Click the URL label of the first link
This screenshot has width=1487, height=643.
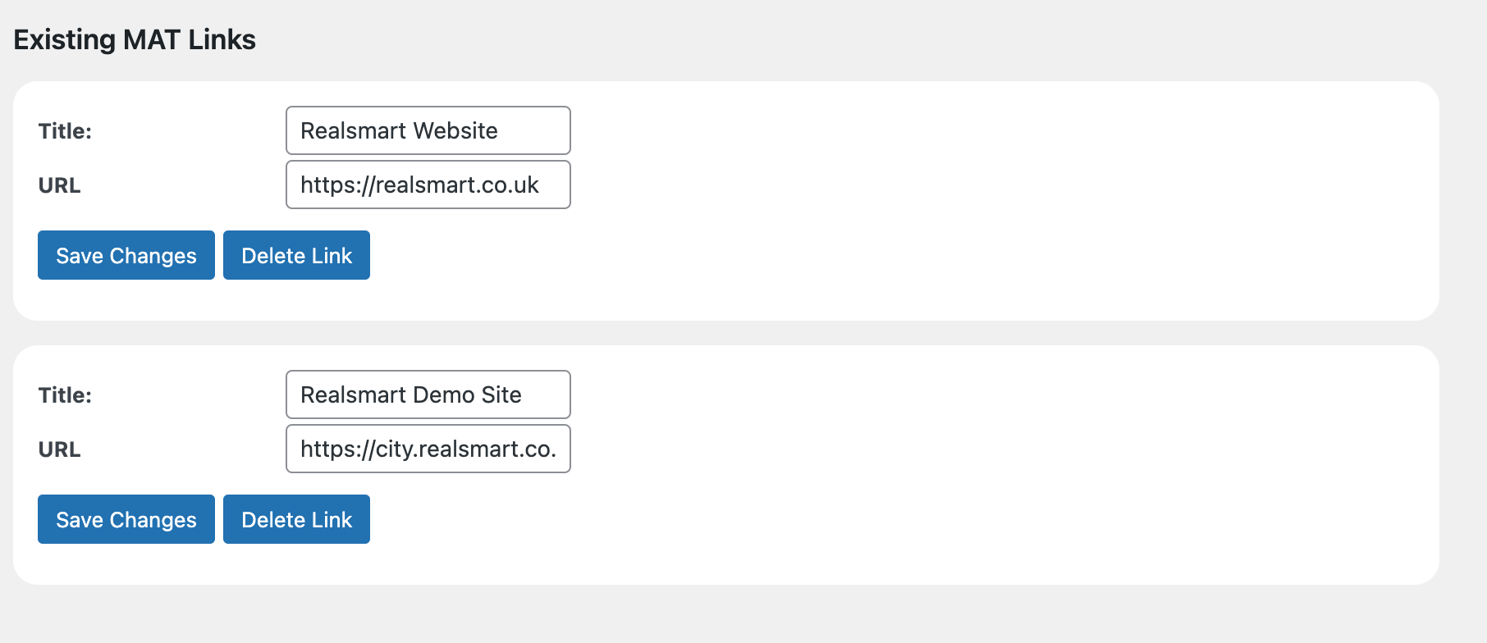[x=59, y=185]
